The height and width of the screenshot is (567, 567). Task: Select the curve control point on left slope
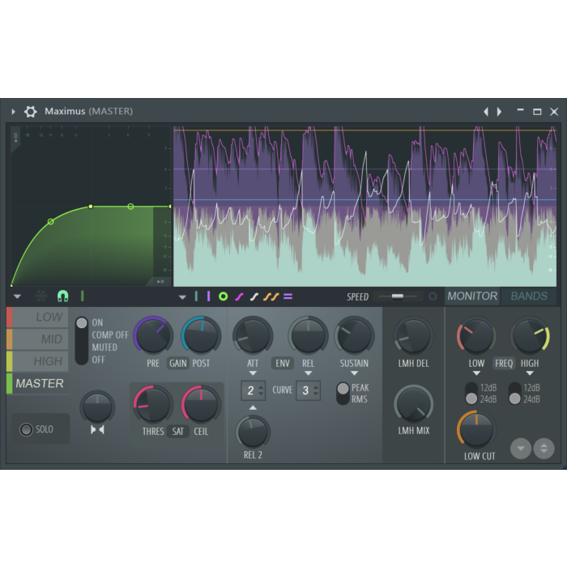coord(50,221)
